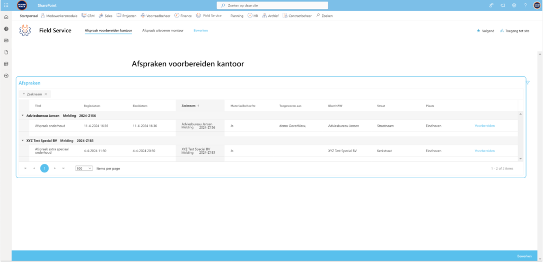Click the create plus icon in sidebar
Screen dimensions: 543x262
(x=6, y=76)
